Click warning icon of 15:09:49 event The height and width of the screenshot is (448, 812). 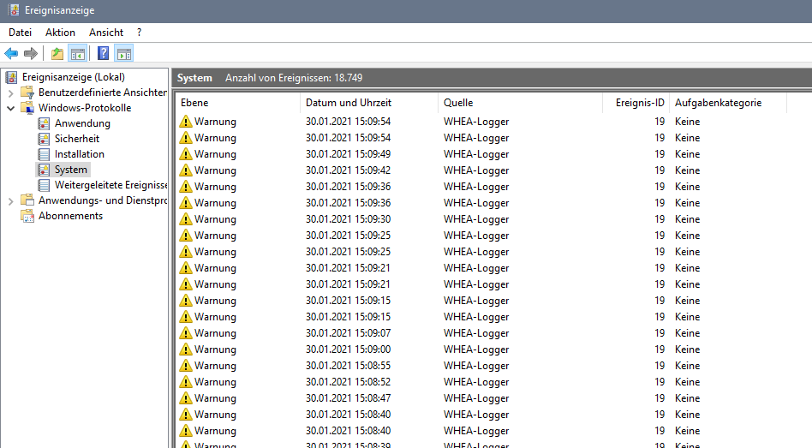point(185,154)
